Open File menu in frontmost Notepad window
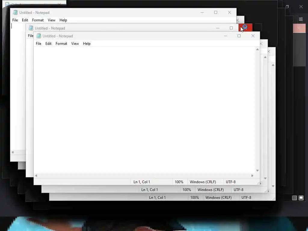308x231 pixels. pos(38,44)
